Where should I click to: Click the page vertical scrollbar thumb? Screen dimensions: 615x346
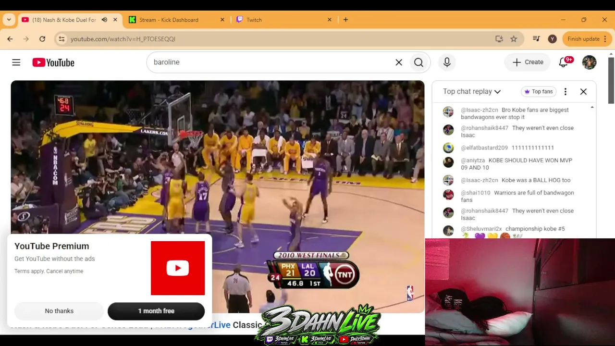[611, 81]
